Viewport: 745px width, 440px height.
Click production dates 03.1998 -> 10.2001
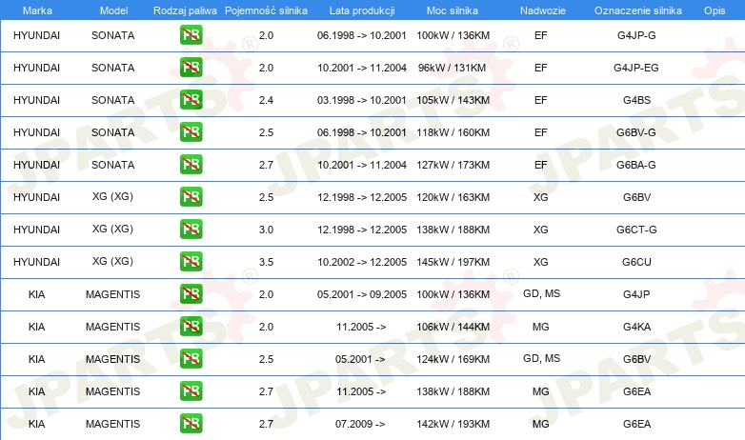tap(362, 100)
